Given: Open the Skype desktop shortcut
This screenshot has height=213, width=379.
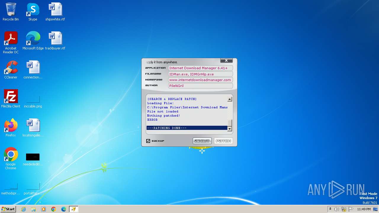Looking at the screenshot, I should pos(33,12).
